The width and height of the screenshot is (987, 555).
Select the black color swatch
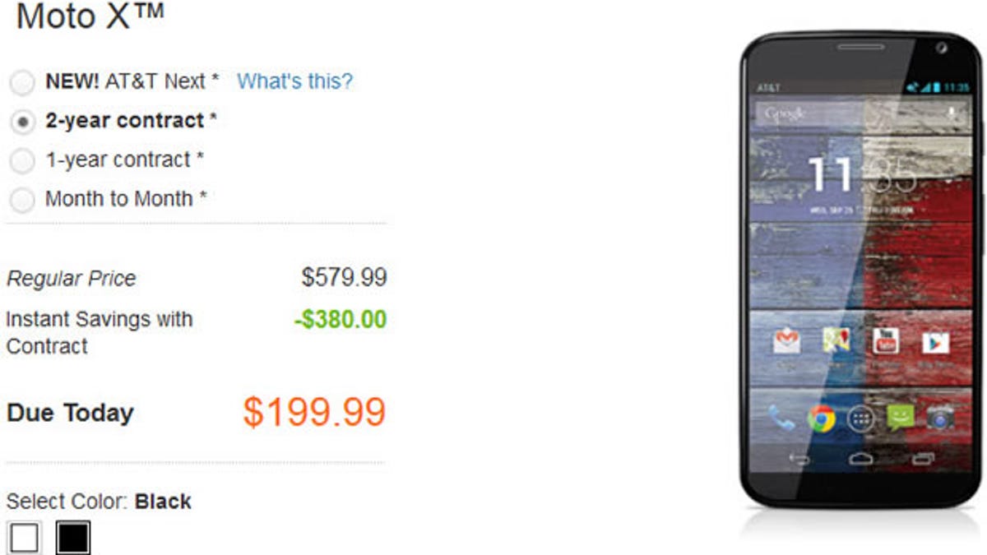[73, 539]
